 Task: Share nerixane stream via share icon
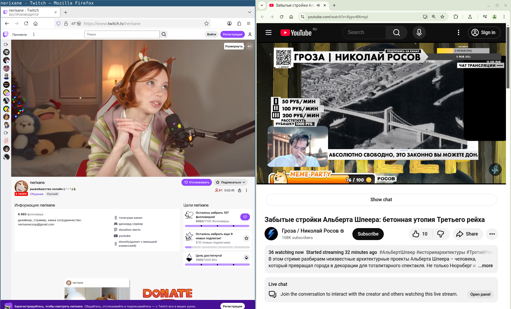(240, 190)
